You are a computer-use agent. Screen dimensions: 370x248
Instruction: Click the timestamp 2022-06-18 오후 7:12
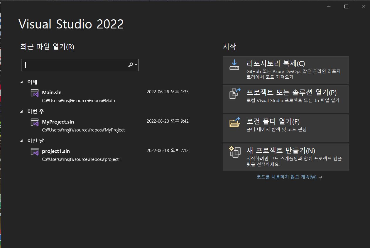(168, 151)
